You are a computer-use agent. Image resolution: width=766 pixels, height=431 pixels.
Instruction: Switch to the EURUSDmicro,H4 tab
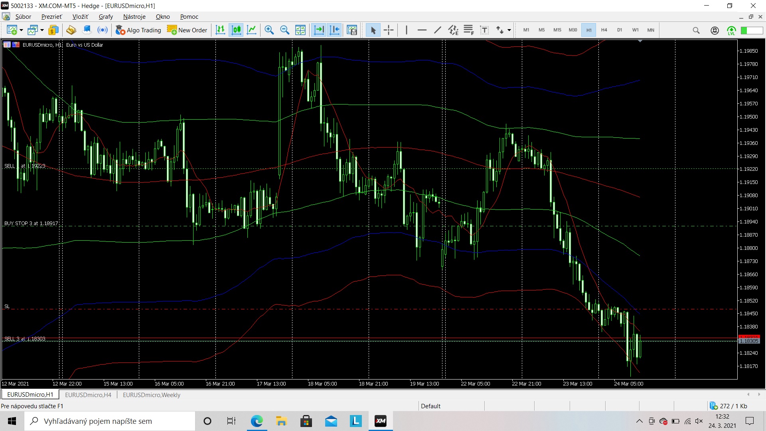88,395
